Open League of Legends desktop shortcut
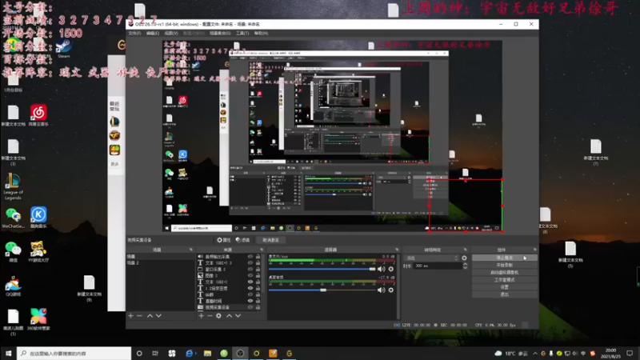The image size is (640, 360). [x=13, y=186]
